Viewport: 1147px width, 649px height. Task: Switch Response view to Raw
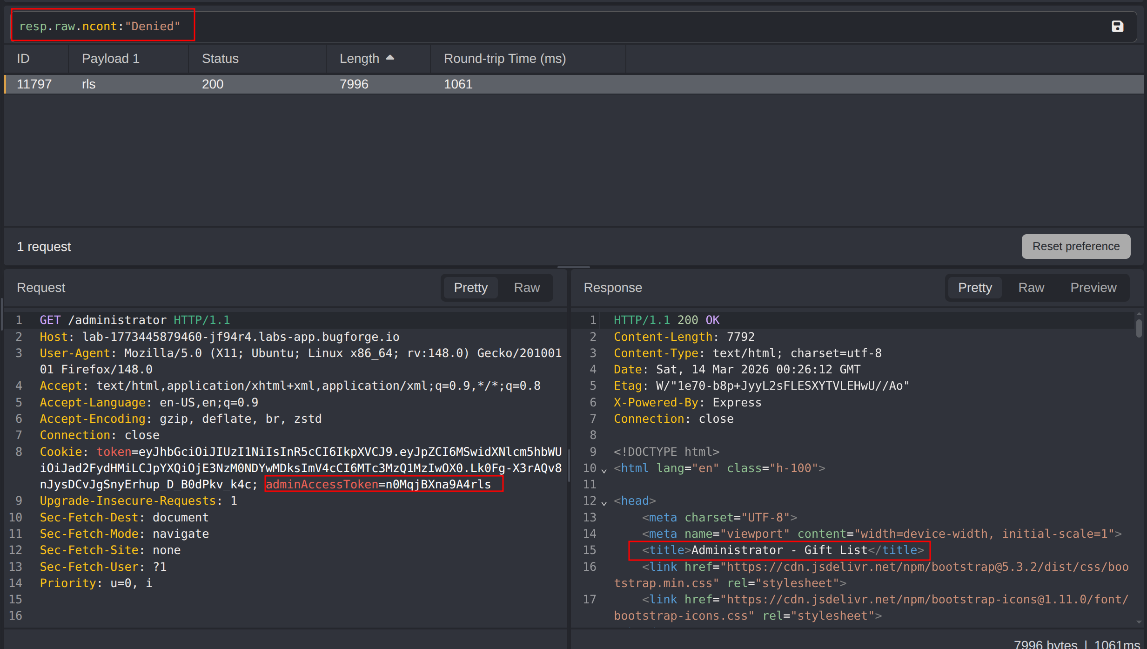point(1031,288)
